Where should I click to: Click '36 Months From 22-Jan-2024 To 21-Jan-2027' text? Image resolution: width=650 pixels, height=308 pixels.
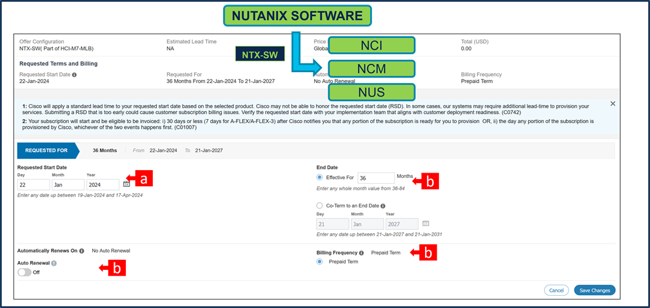pyautogui.click(x=221, y=82)
